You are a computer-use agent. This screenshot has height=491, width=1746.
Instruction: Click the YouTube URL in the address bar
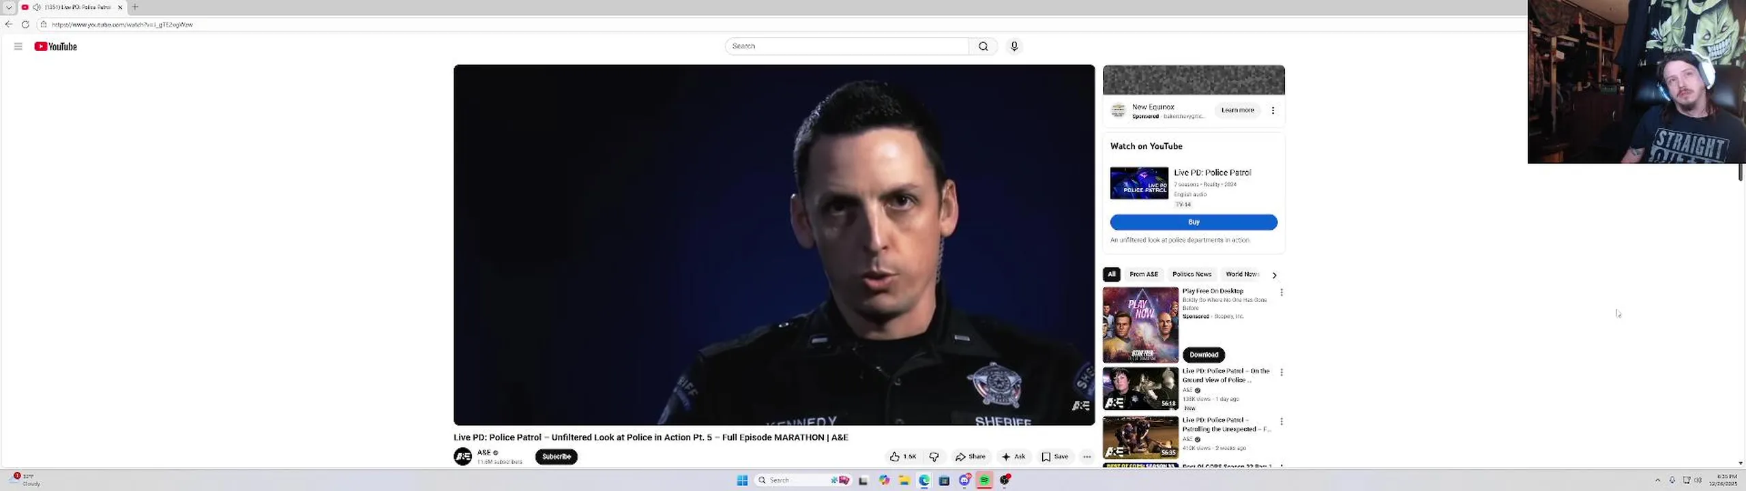(122, 25)
